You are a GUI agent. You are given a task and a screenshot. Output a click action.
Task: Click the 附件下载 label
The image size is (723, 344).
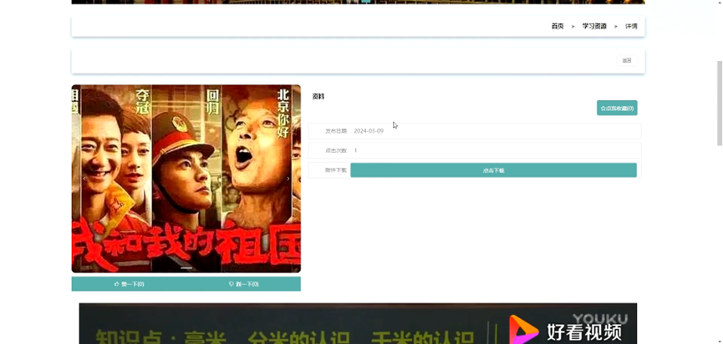point(336,170)
